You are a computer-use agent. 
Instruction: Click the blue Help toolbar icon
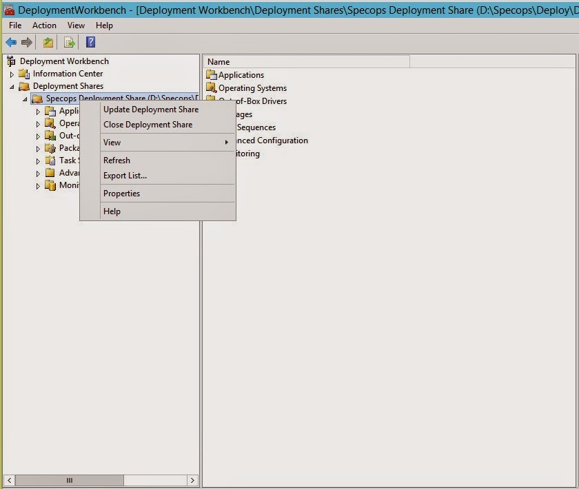click(x=90, y=42)
